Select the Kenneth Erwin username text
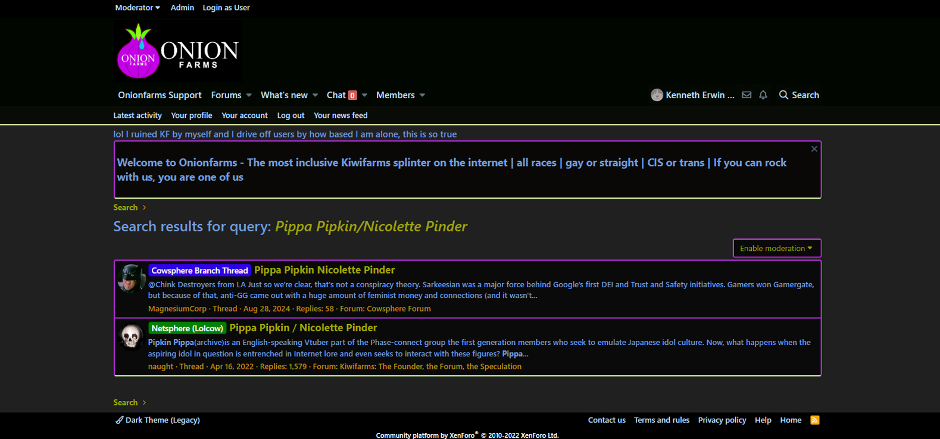This screenshot has width=940, height=439. point(700,95)
